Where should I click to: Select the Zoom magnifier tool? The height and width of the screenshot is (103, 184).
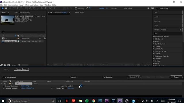coord(10,8)
